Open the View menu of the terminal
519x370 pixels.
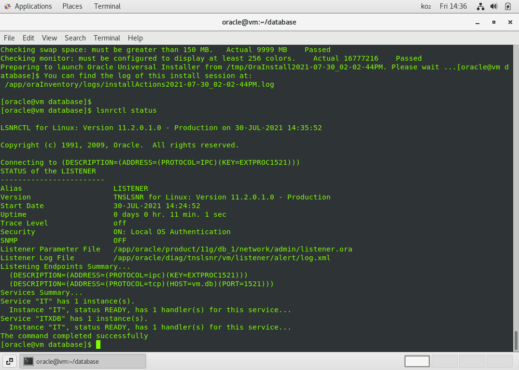coord(49,38)
